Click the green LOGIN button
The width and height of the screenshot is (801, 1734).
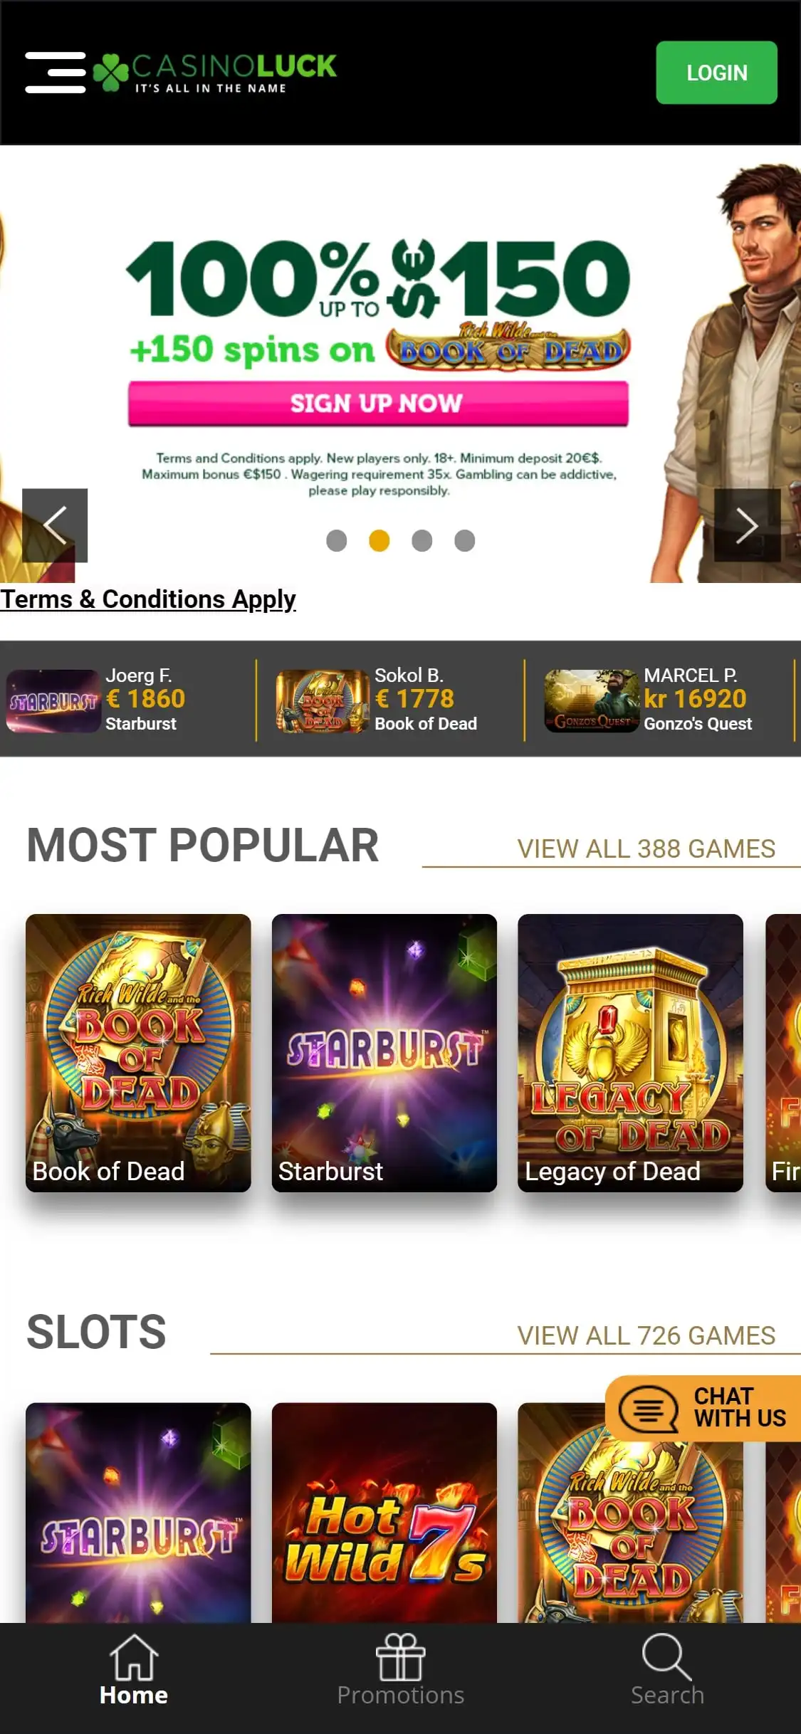pos(716,73)
